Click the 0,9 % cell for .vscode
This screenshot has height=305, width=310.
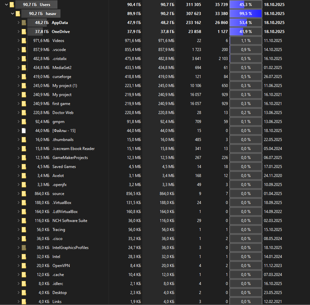(x=246, y=50)
